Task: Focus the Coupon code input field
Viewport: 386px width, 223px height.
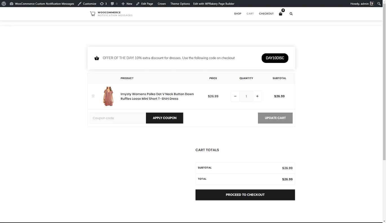Action: (x=117, y=118)
